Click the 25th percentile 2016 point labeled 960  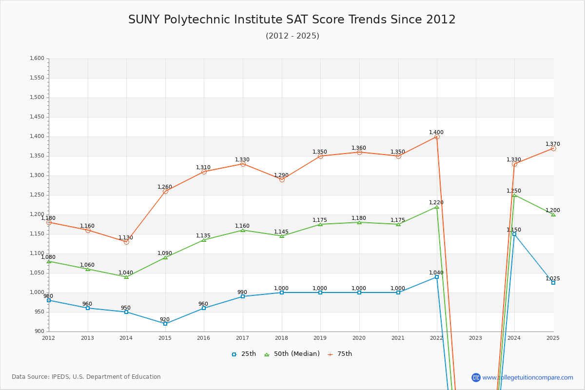coord(204,308)
